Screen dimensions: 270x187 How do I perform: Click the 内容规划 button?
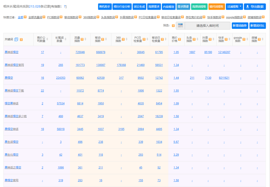coord(168,7)
